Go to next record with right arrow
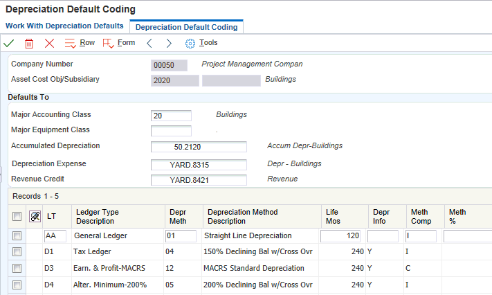Viewport: 492px width, 295px height. click(x=168, y=43)
